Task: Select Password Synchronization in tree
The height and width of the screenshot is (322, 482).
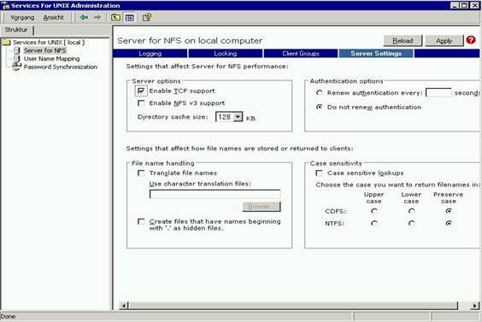Action: click(61, 67)
